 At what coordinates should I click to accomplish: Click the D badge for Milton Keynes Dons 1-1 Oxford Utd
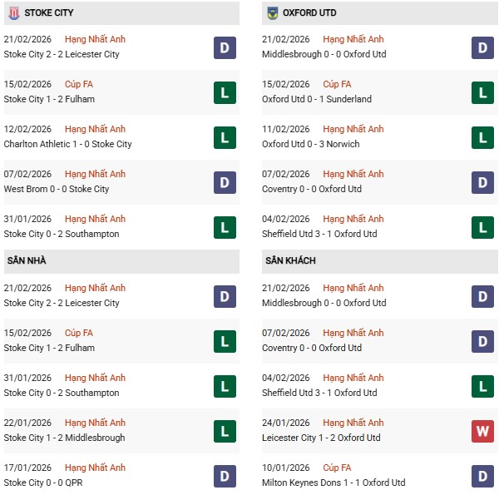click(x=482, y=476)
